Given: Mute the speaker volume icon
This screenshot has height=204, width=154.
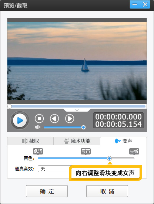Looking at the screenshot, I should [38, 127].
